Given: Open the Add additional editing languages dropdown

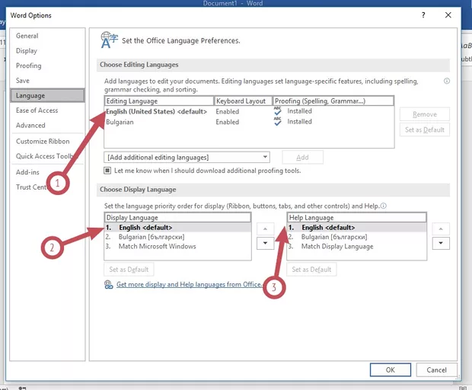Looking at the screenshot, I should tap(187, 157).
